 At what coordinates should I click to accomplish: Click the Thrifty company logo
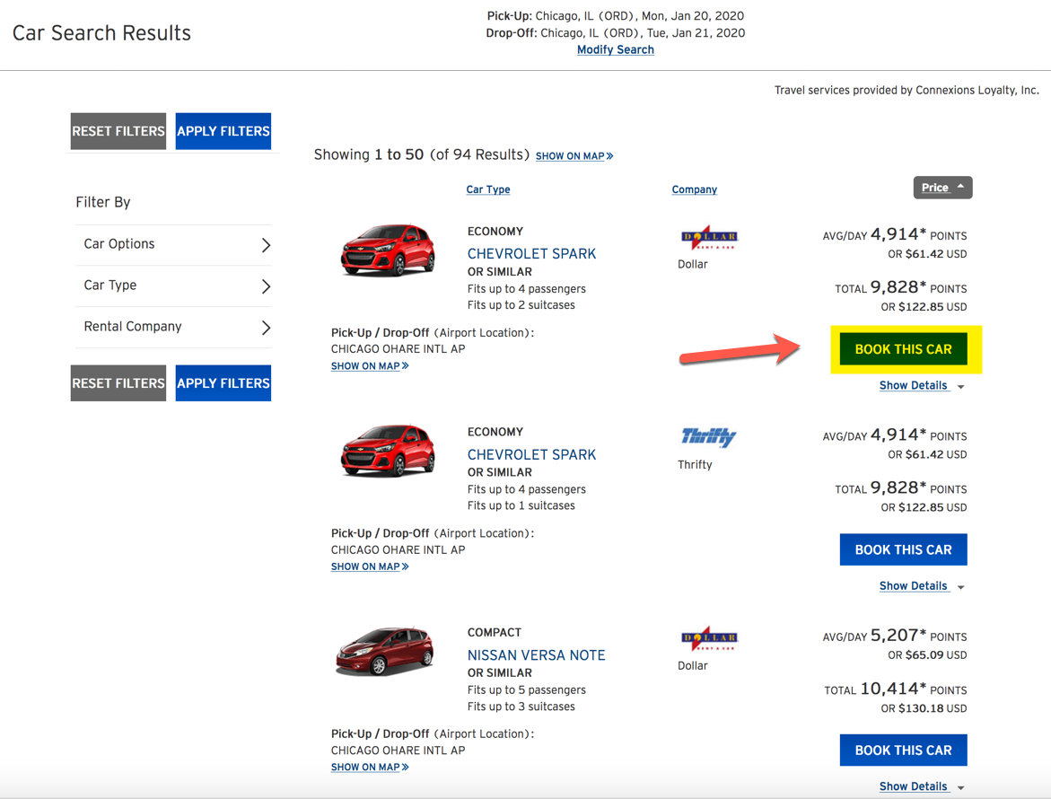coord(708,437)
